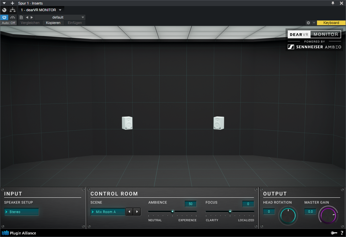Open the preset file icon menu
The height and width of the screenshot is (237, 346).
(x=21, y=17)
